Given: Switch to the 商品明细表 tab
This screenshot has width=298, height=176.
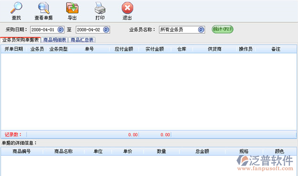Looking at the screenshot, I should 54,40.
